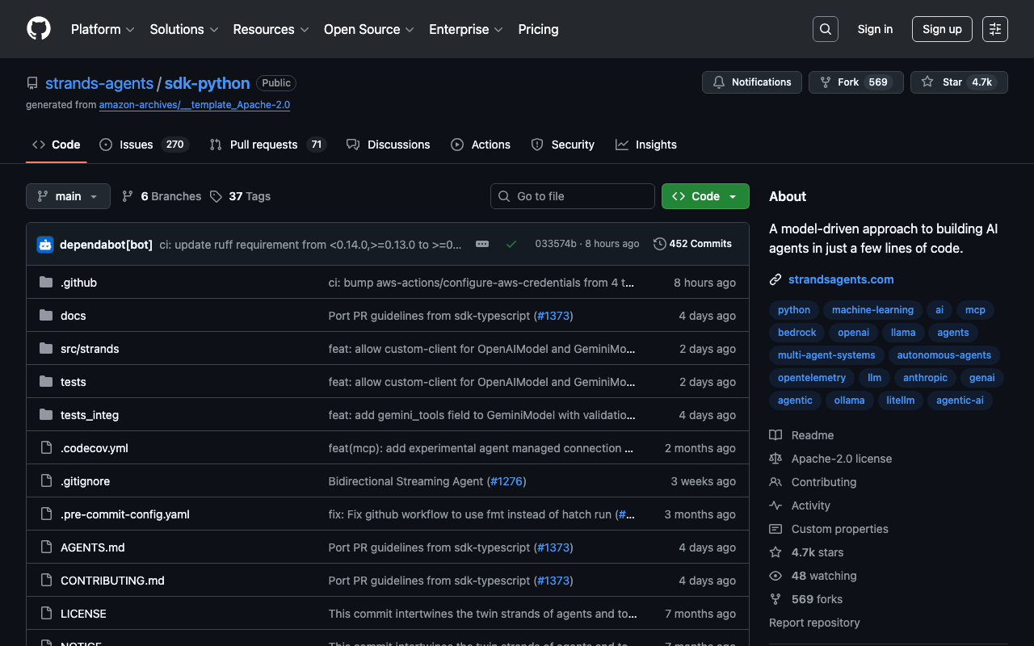Open commit details ellipsis icon
Viewport: 1034px width, 646px height.
(482, 244)
